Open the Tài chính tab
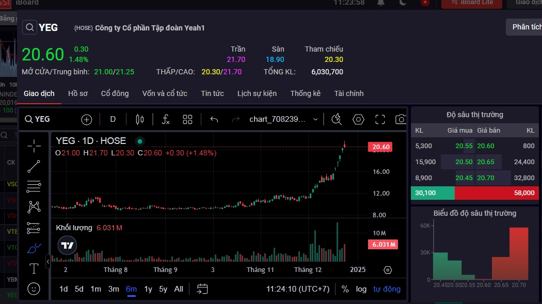This screenshot has height=304, width=542. 349,93
